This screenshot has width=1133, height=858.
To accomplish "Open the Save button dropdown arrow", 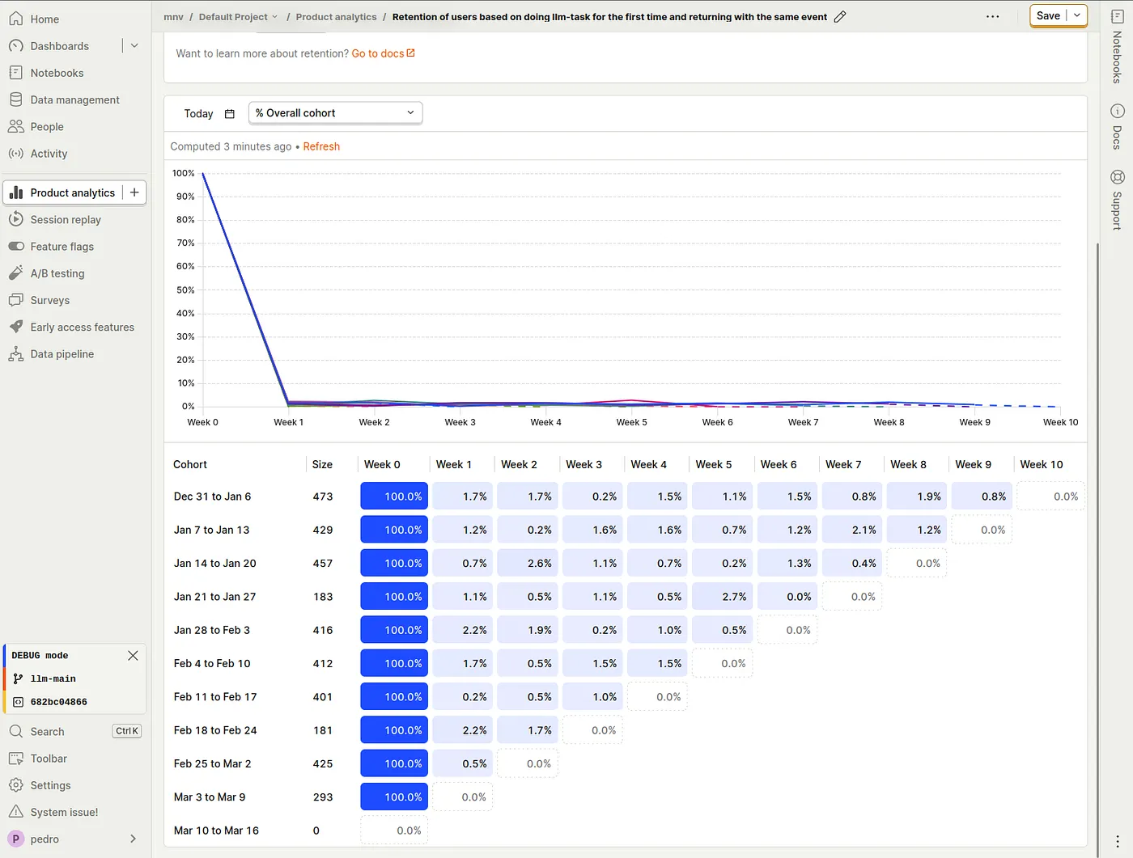I will pos(1077,15).
